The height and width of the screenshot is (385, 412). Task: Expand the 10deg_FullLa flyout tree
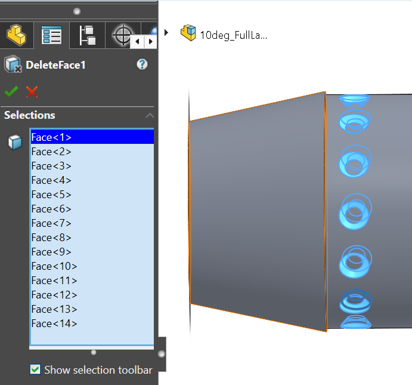pos(166,32)
